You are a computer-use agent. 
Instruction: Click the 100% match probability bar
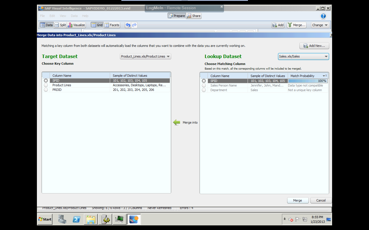coord(308,81)
